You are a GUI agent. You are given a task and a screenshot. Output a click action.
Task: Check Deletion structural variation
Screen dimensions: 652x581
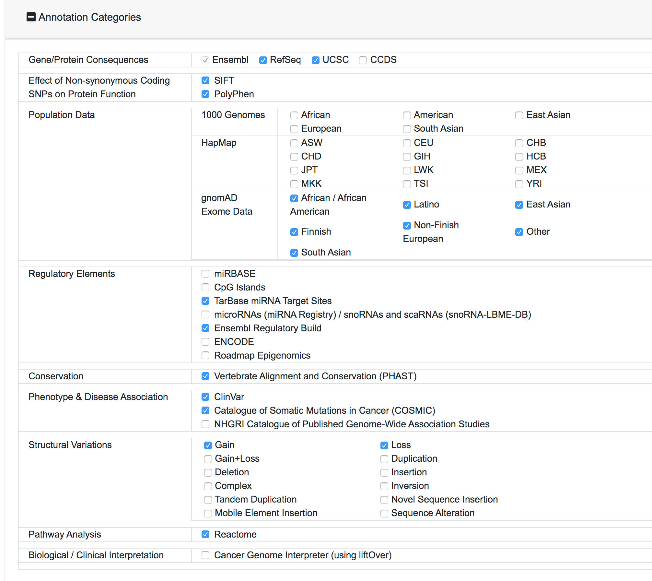(208, 473)
